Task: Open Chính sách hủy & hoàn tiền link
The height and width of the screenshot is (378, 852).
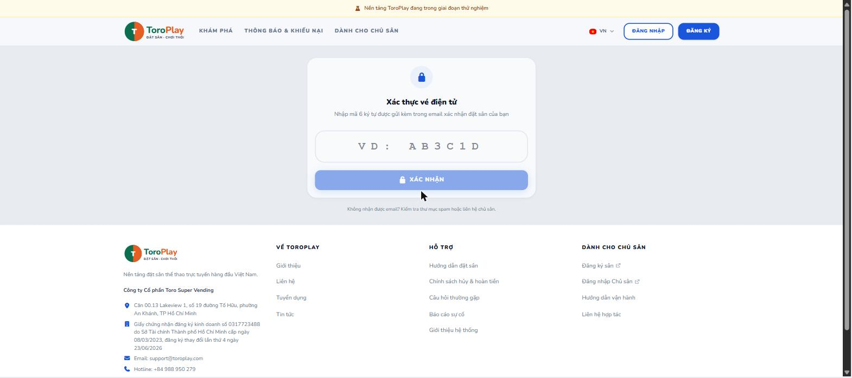Action: [x=464, y=282]
